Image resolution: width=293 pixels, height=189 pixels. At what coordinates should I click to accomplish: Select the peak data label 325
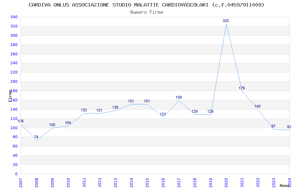click(226, 21)
